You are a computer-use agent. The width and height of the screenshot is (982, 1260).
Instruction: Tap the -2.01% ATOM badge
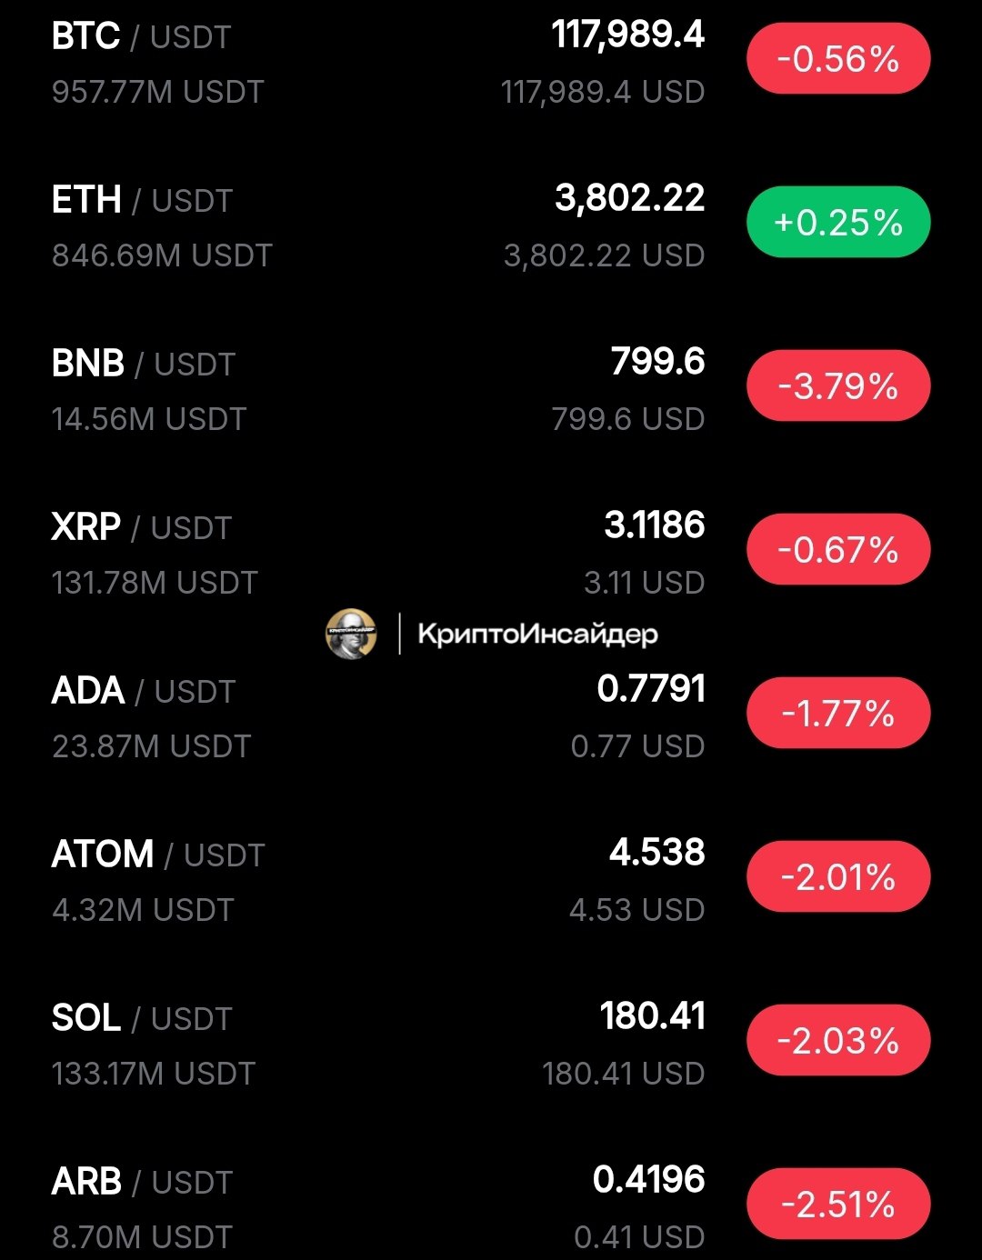click(x=838, y=876)
